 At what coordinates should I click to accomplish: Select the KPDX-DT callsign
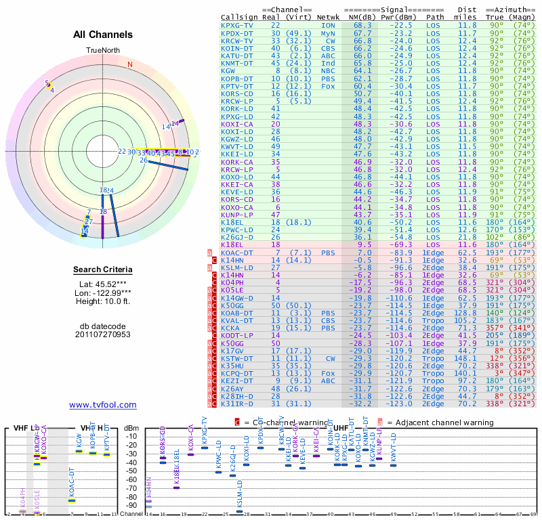[x=237, y=33]
